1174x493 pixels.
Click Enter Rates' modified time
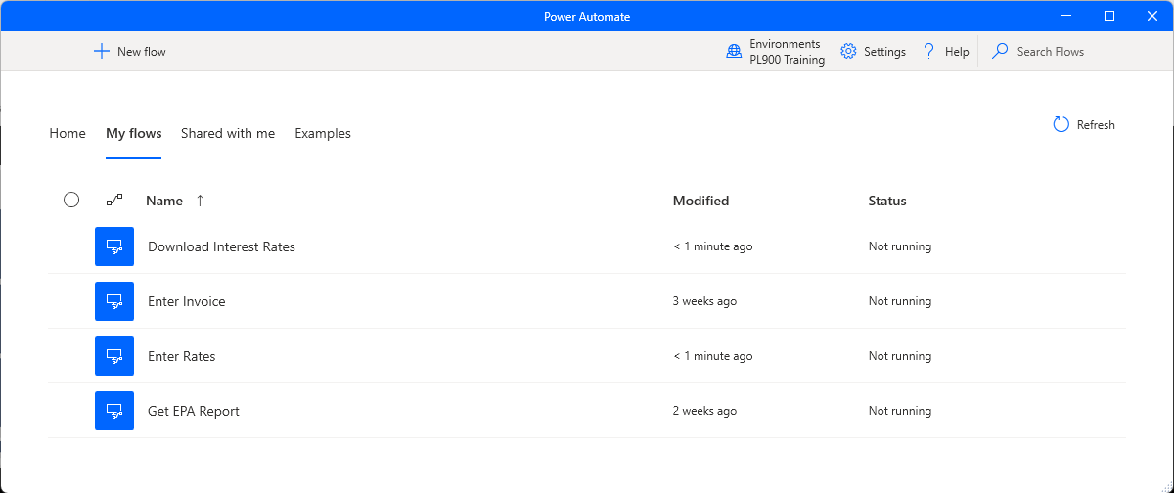click(x=713, y=356)
